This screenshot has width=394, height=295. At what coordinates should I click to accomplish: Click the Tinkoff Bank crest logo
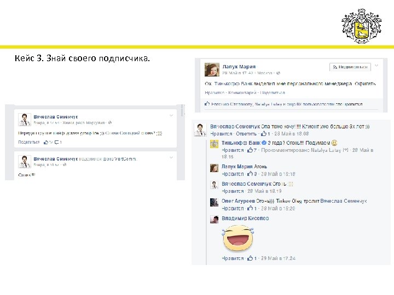[361, 26]
